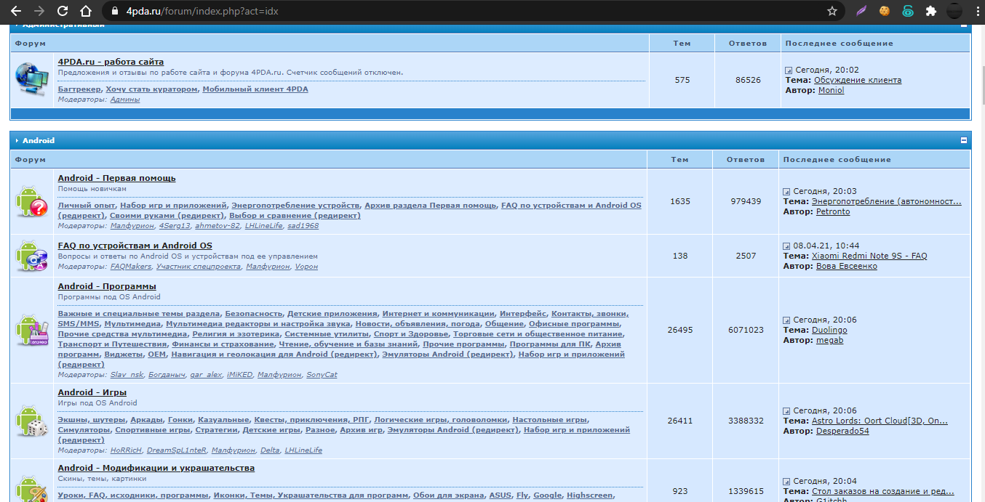Image resolution: width=985 pixels, height=502 pixels.
Task: Select the 6071023 replies count text
Action: point(746,330)
